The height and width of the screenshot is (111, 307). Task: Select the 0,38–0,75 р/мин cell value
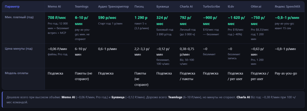coord(187,52)
